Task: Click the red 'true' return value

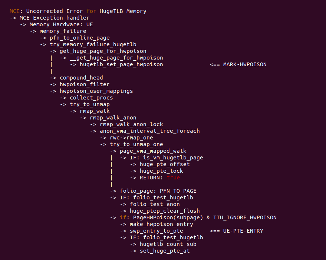Action: 173,178
